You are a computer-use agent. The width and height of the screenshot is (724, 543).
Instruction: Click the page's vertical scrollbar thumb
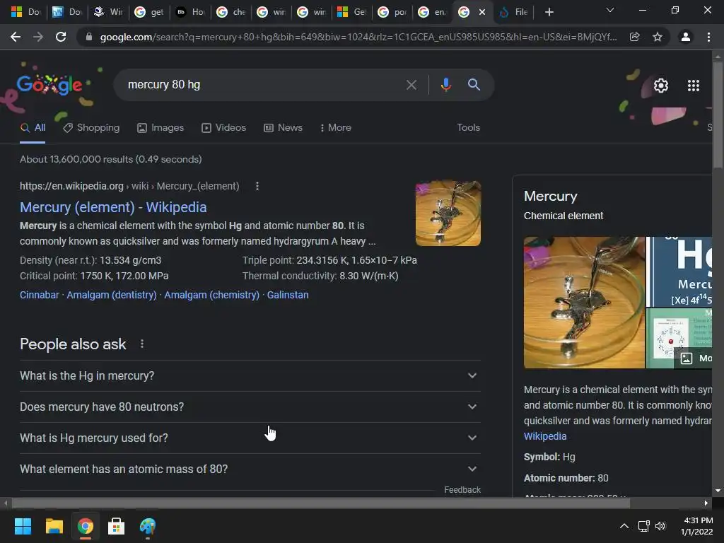[718, 115]
